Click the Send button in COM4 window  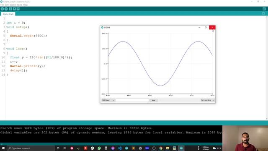click(x=154, y=100)
